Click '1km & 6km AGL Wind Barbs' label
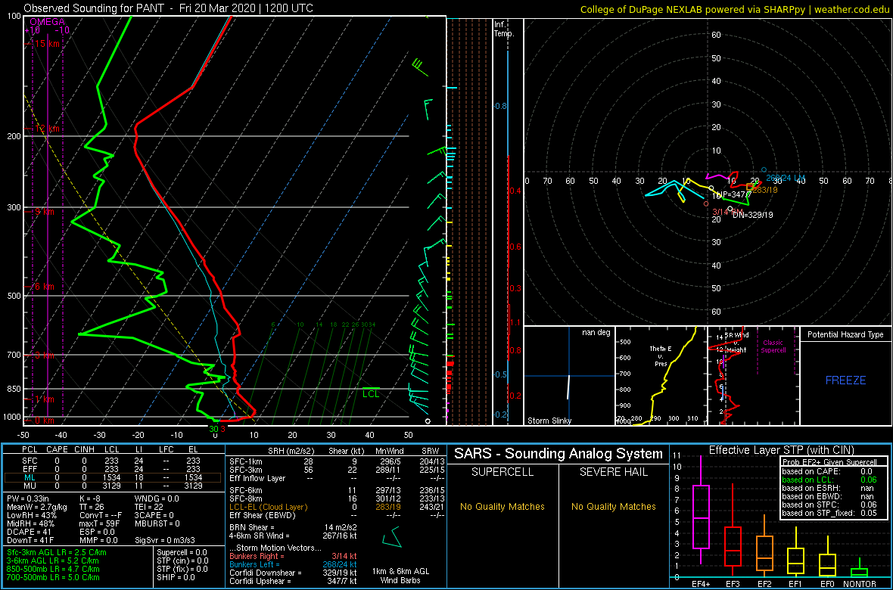This screenshot has height=590, width=893. (x=402, y=577)
